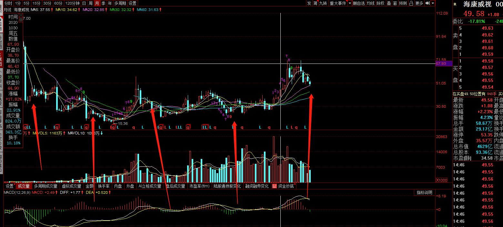Viewport: 503px width, 227px height.
Task: Switch to quarterly 季 K-line
Action: [103, 3]
